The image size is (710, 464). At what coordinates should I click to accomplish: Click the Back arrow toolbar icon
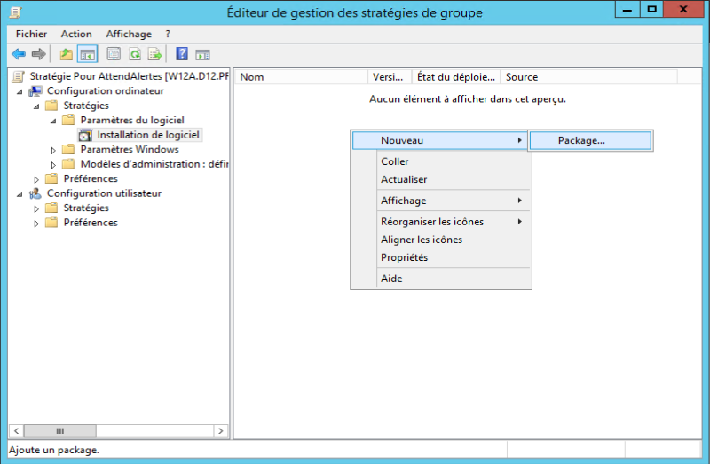[18, 54]
